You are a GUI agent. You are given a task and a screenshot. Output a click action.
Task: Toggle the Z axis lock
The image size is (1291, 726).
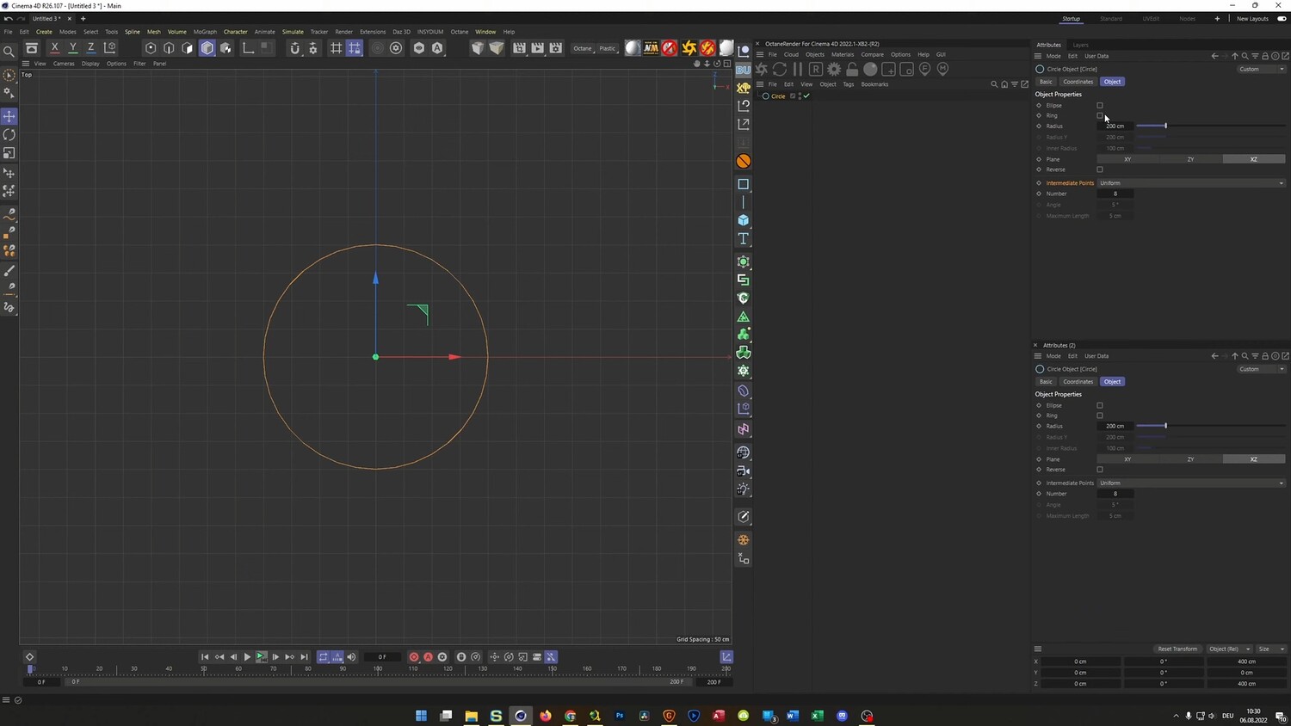click(90, 48)
